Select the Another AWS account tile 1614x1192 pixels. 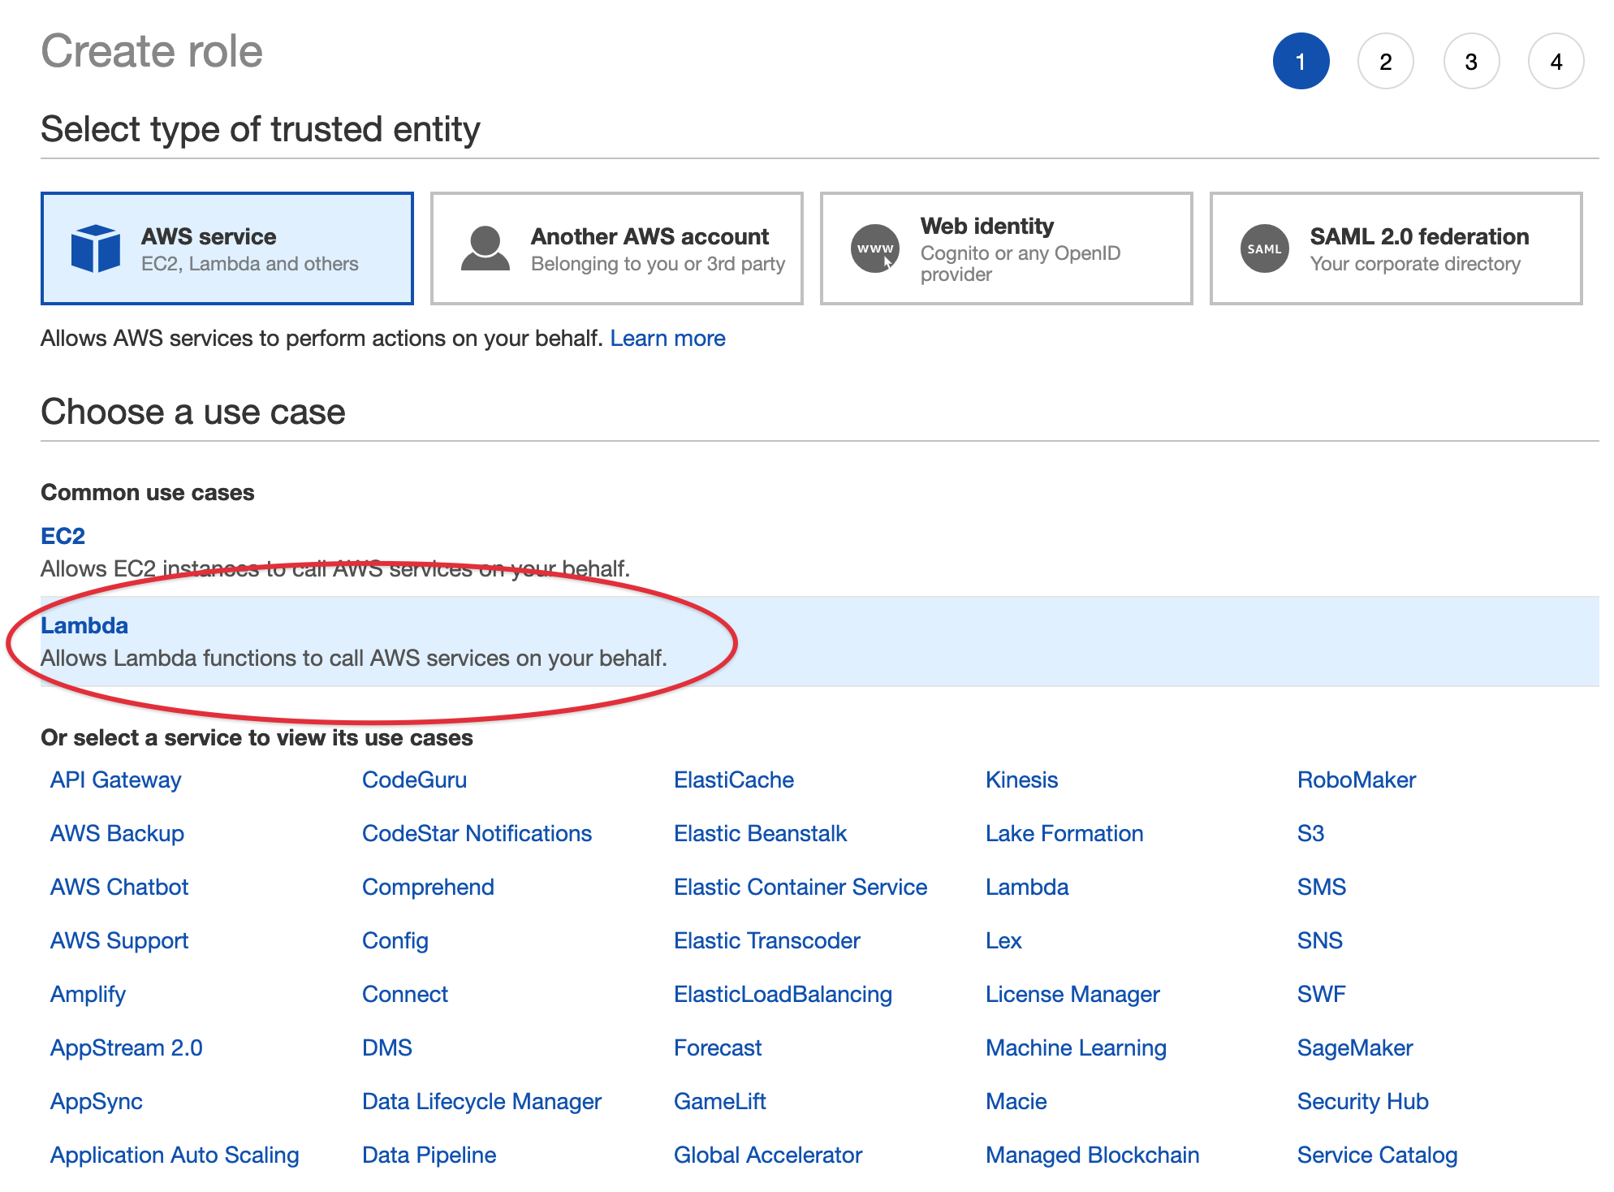616,248
